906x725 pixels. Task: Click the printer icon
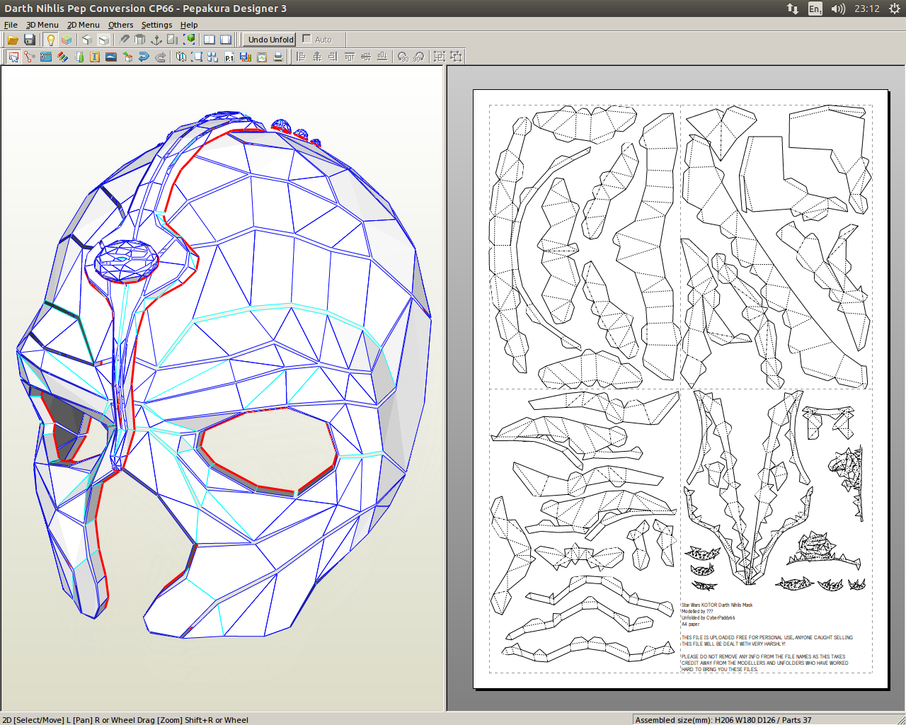click(x=278, y=57)
